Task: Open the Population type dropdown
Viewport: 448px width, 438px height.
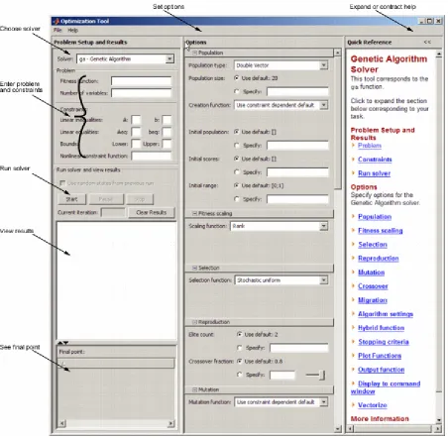Action: [x=324, y=65]
